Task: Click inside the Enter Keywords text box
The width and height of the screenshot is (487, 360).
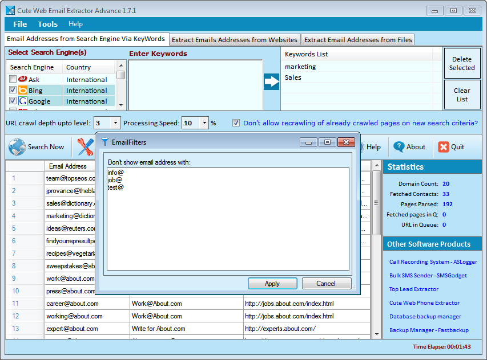Action: tap(195, 84)
